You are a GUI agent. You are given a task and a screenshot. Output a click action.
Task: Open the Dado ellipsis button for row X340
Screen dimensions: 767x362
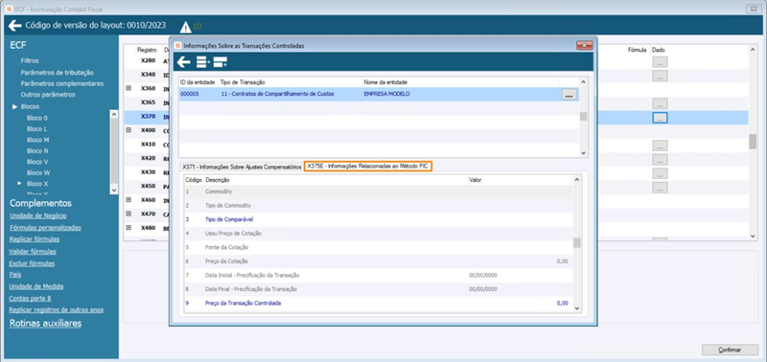[660, 76]
